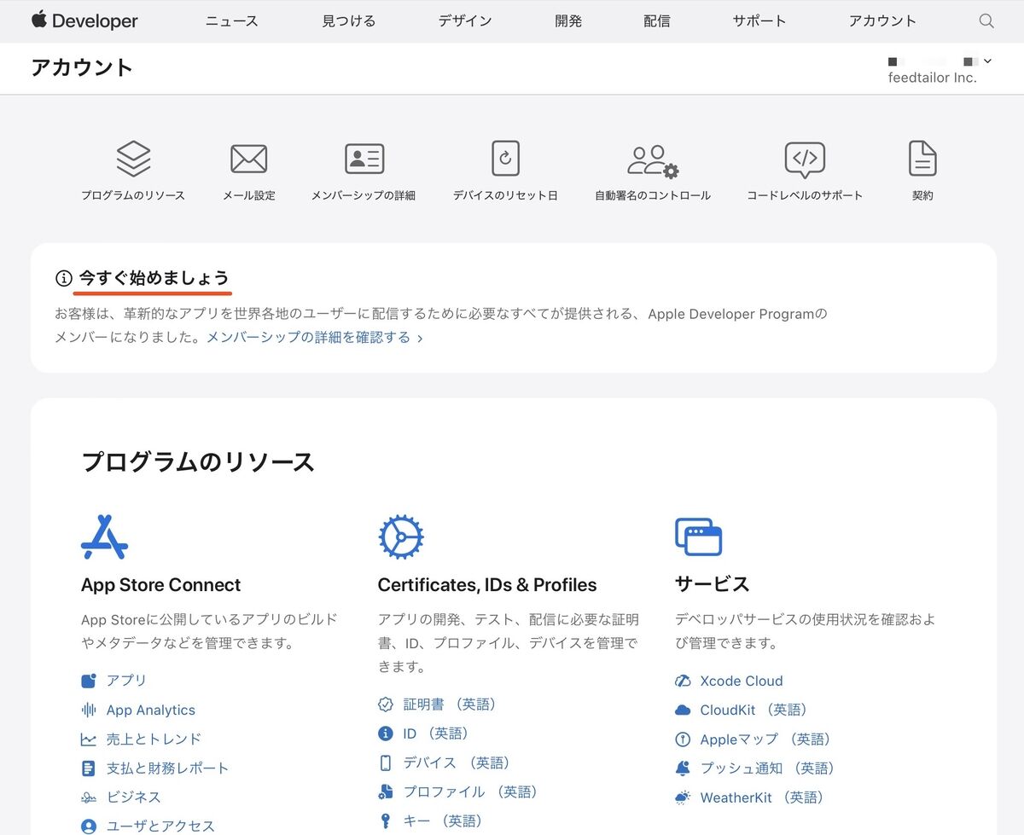
Task: Open the 自動署名のコントロール people-gear icon
Action: [x=653, y=160]
